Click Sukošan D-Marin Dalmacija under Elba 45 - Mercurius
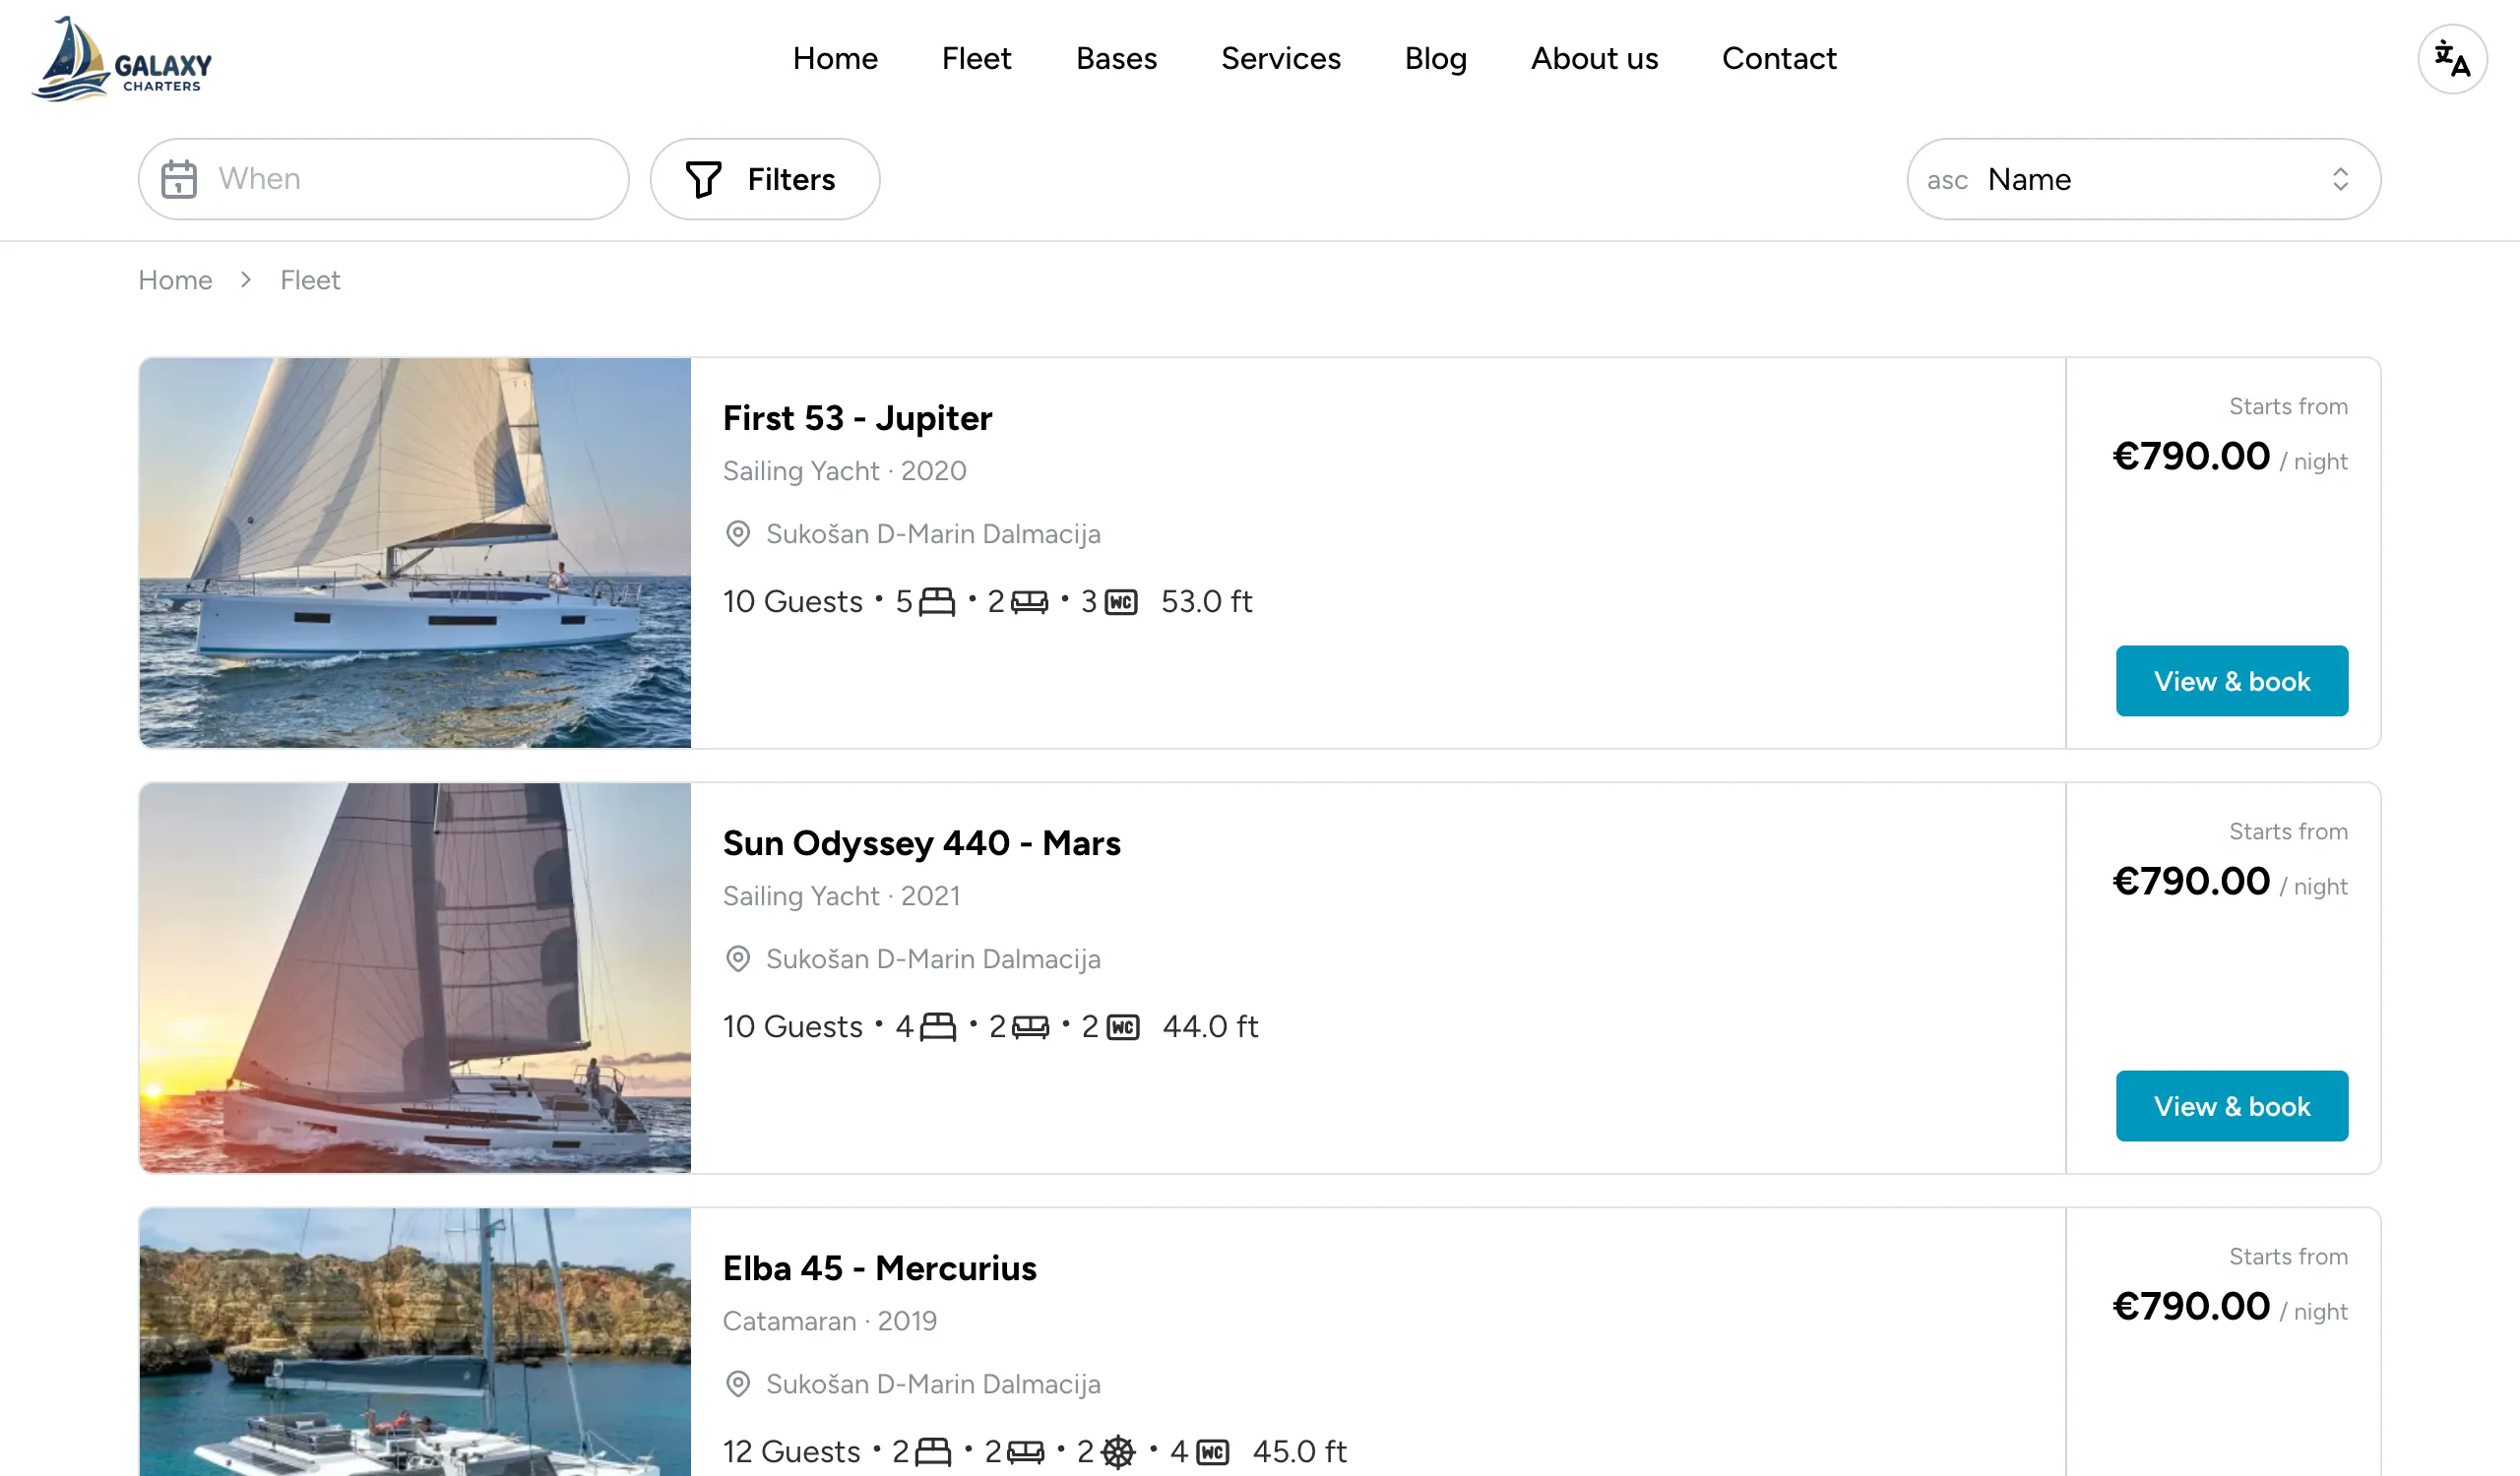This screenshot has height=1476, width=2520. pyautogui.click(x=933, y=1384)
